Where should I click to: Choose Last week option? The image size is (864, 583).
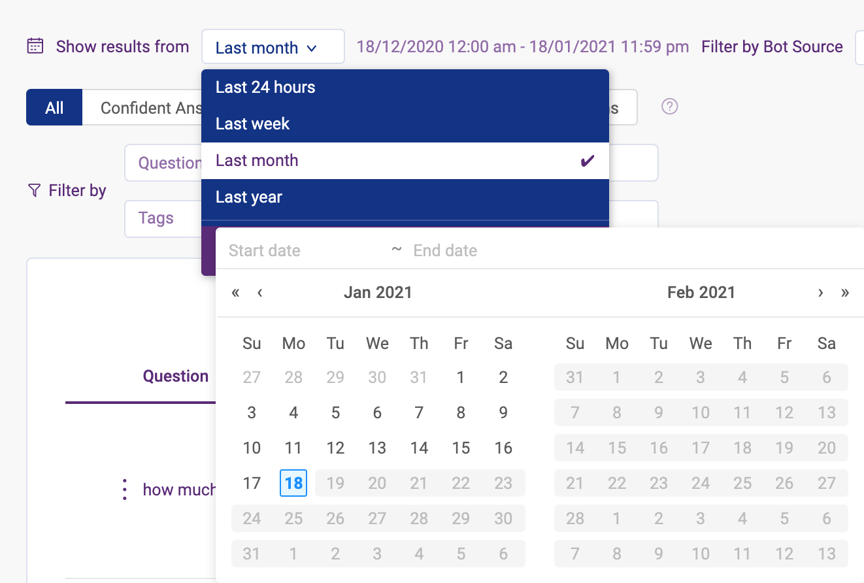[x=405, y=124]
